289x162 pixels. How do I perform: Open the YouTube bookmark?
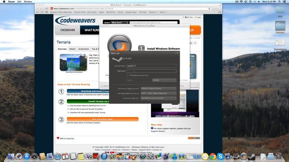tap(143, 12)
